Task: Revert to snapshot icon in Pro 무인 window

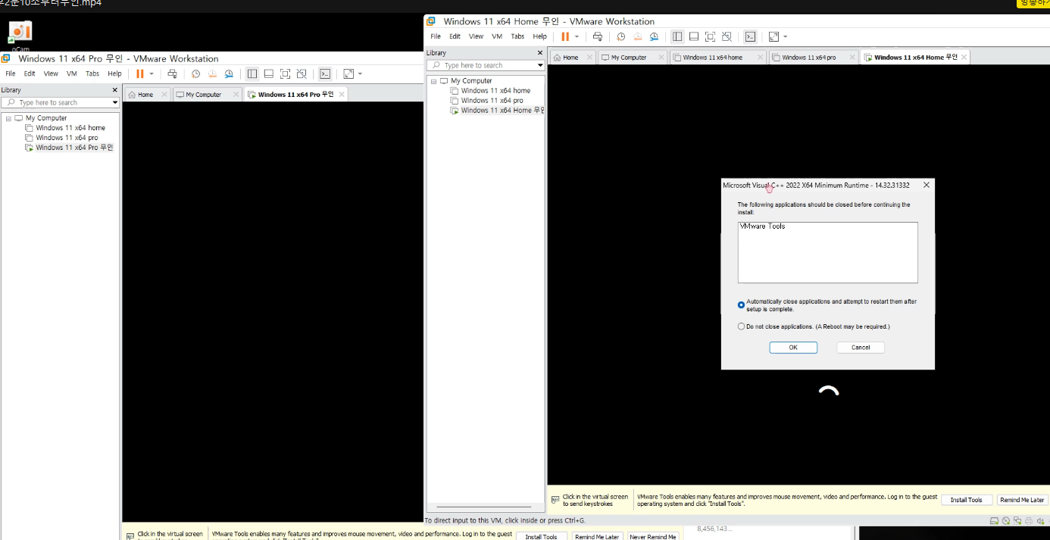Action: [x=212, y=73]
